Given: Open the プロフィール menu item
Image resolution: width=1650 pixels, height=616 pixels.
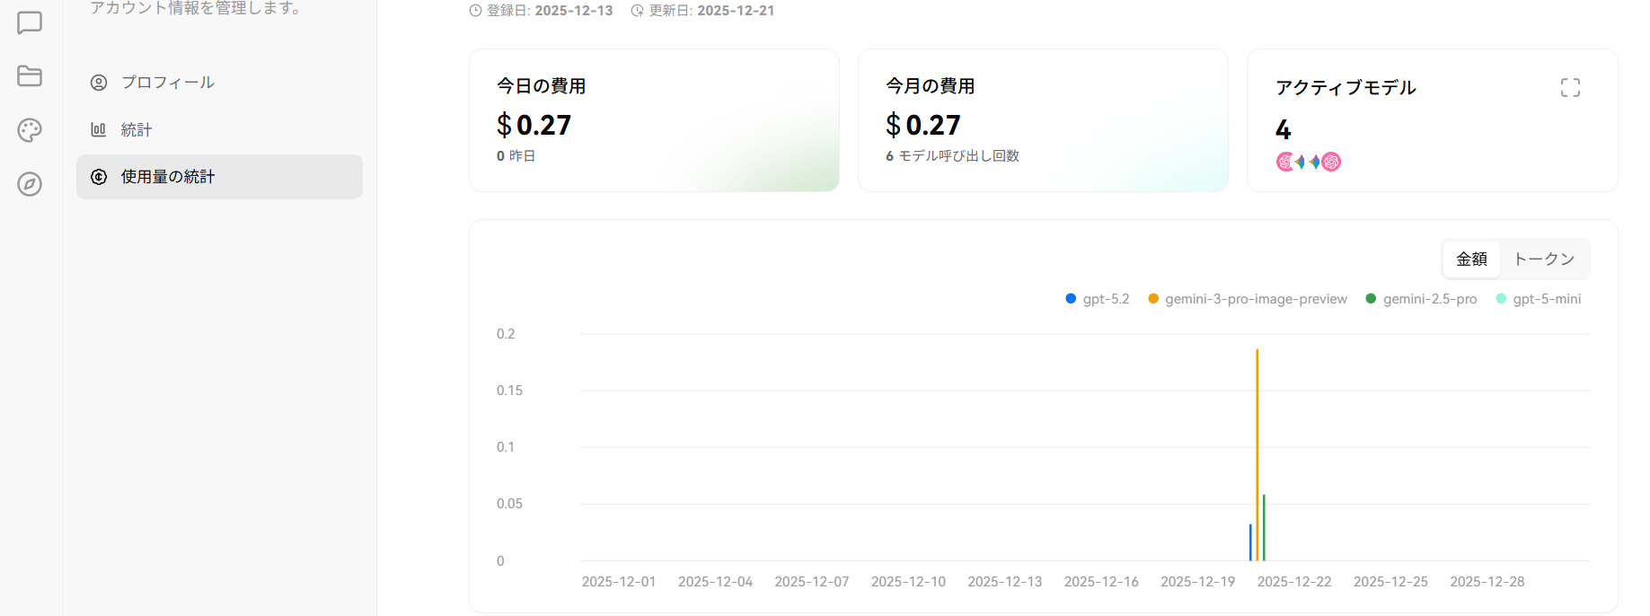Looking at the screenshot, I should click(219, 83).
